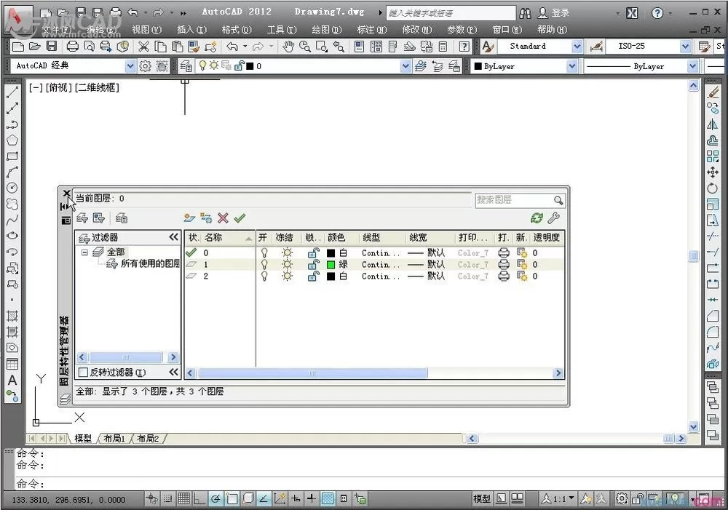Check the Invert filter (反转过滤器) checkbox

(84, 372)
